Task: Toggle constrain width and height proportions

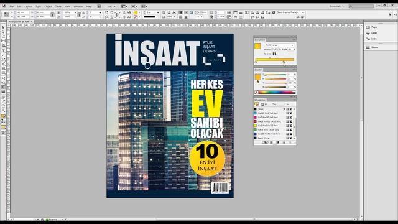Action: 52,15
